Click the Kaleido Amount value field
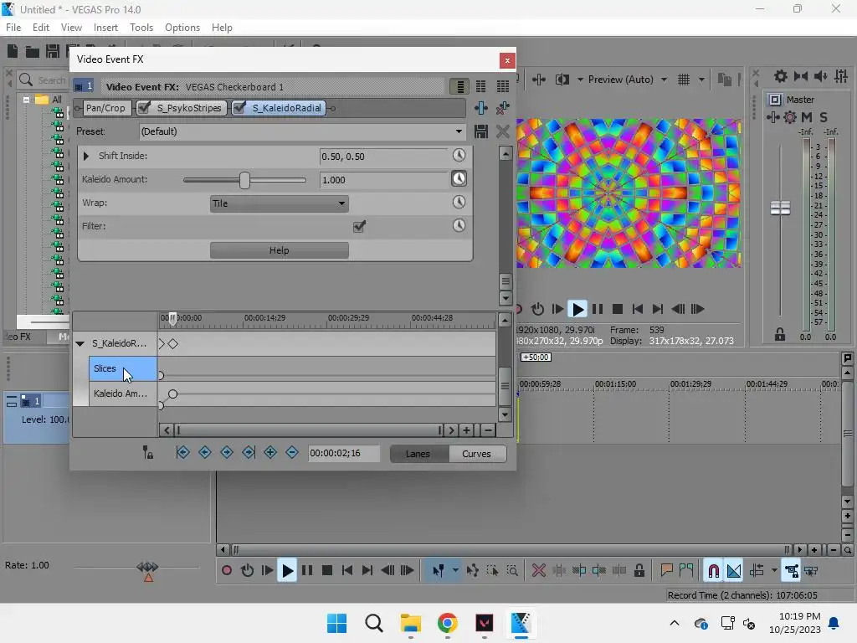Image resolution: width=857 pixels, height=643 pixels. pyautogui.click(x=383, y=180)
